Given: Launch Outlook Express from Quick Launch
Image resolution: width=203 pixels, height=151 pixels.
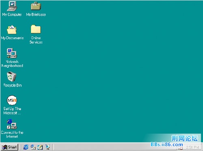Looking at the screenshot, I should 33,147.
